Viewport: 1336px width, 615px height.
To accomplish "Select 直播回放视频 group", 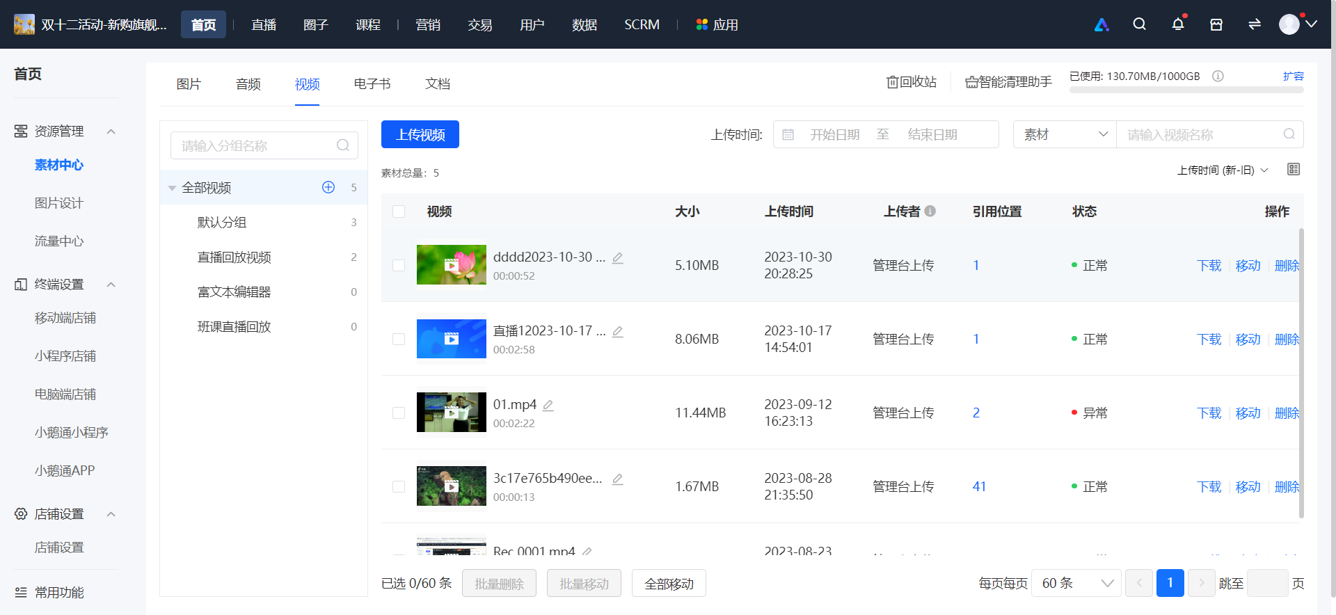I will click(x=264, y=257).
